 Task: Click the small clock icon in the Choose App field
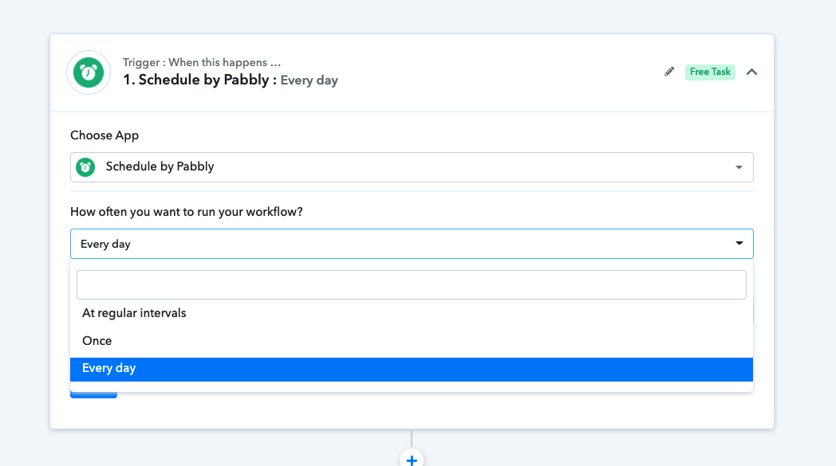point(85,167)
